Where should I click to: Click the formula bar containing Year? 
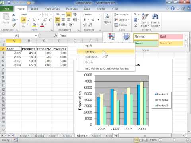coord(80,35)
